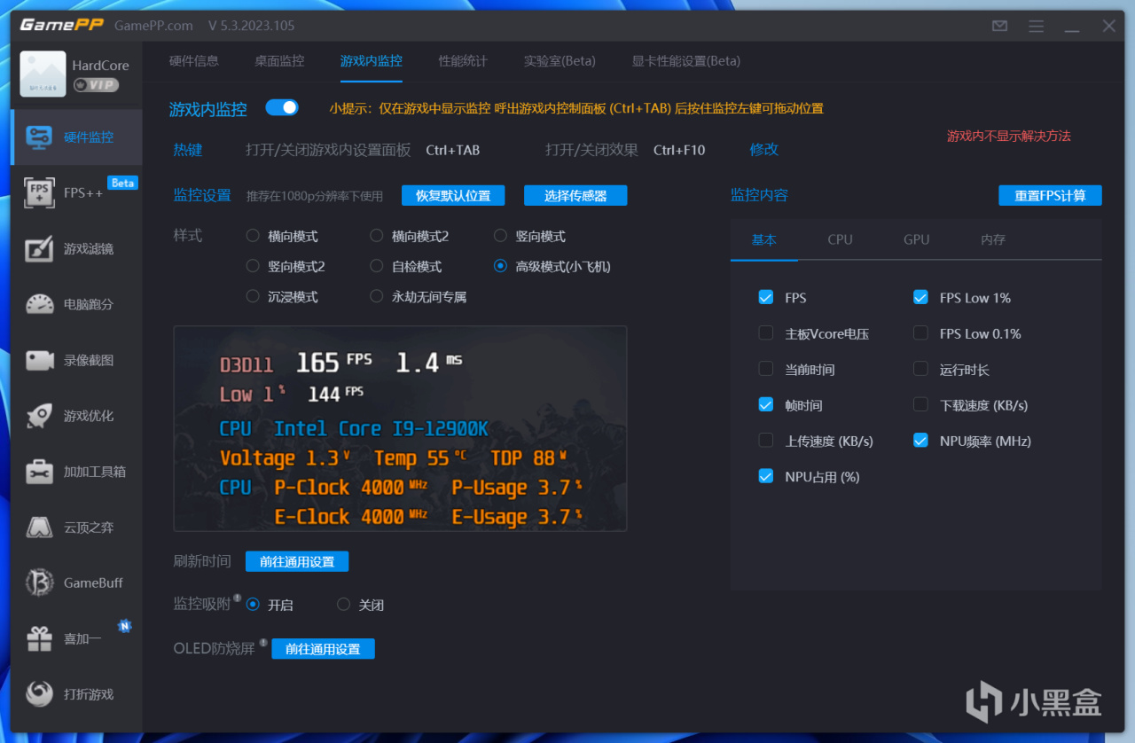Click the HardCore profile avatar

point(43,74)
